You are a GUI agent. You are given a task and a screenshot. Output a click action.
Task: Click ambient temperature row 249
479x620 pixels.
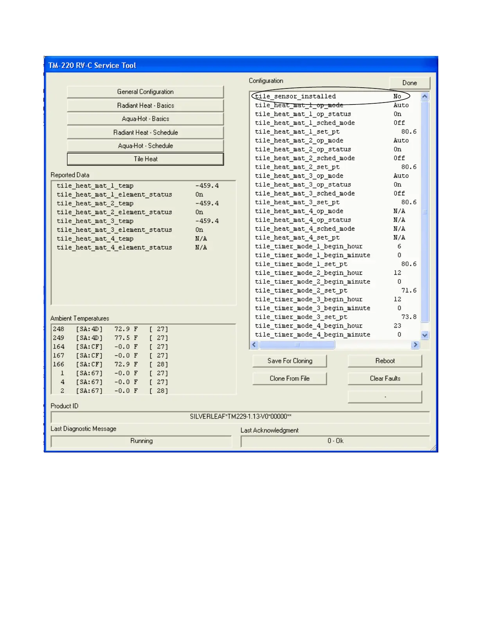tap(144, 338)
